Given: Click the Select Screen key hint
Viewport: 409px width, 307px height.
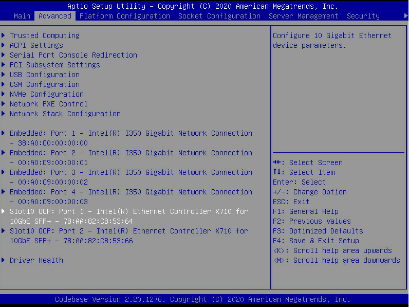Looking at the screenshot, I should pos(308,162).
